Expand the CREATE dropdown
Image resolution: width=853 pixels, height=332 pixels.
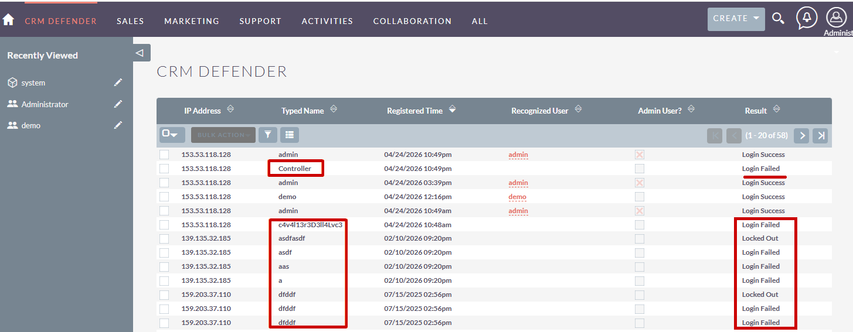[736, 19]
